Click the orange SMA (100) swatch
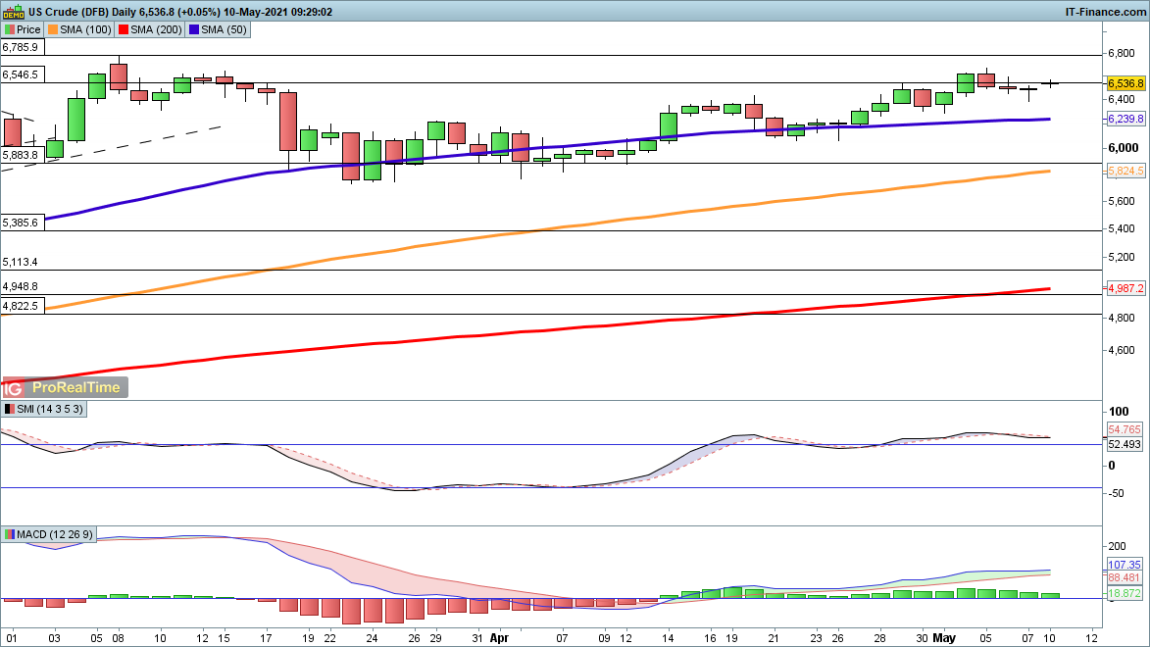1150x647 pixels. (54, 29)
